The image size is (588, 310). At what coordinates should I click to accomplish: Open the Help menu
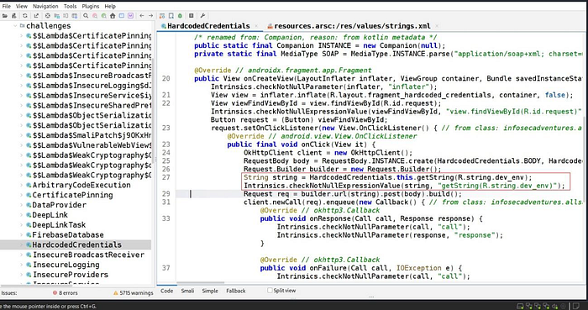110,7
